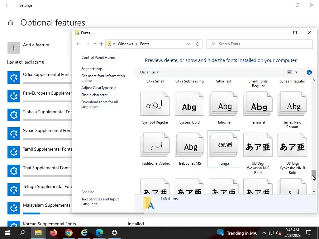Select UD Digi Kyokasho N-B Bold icon

point(258,145)
